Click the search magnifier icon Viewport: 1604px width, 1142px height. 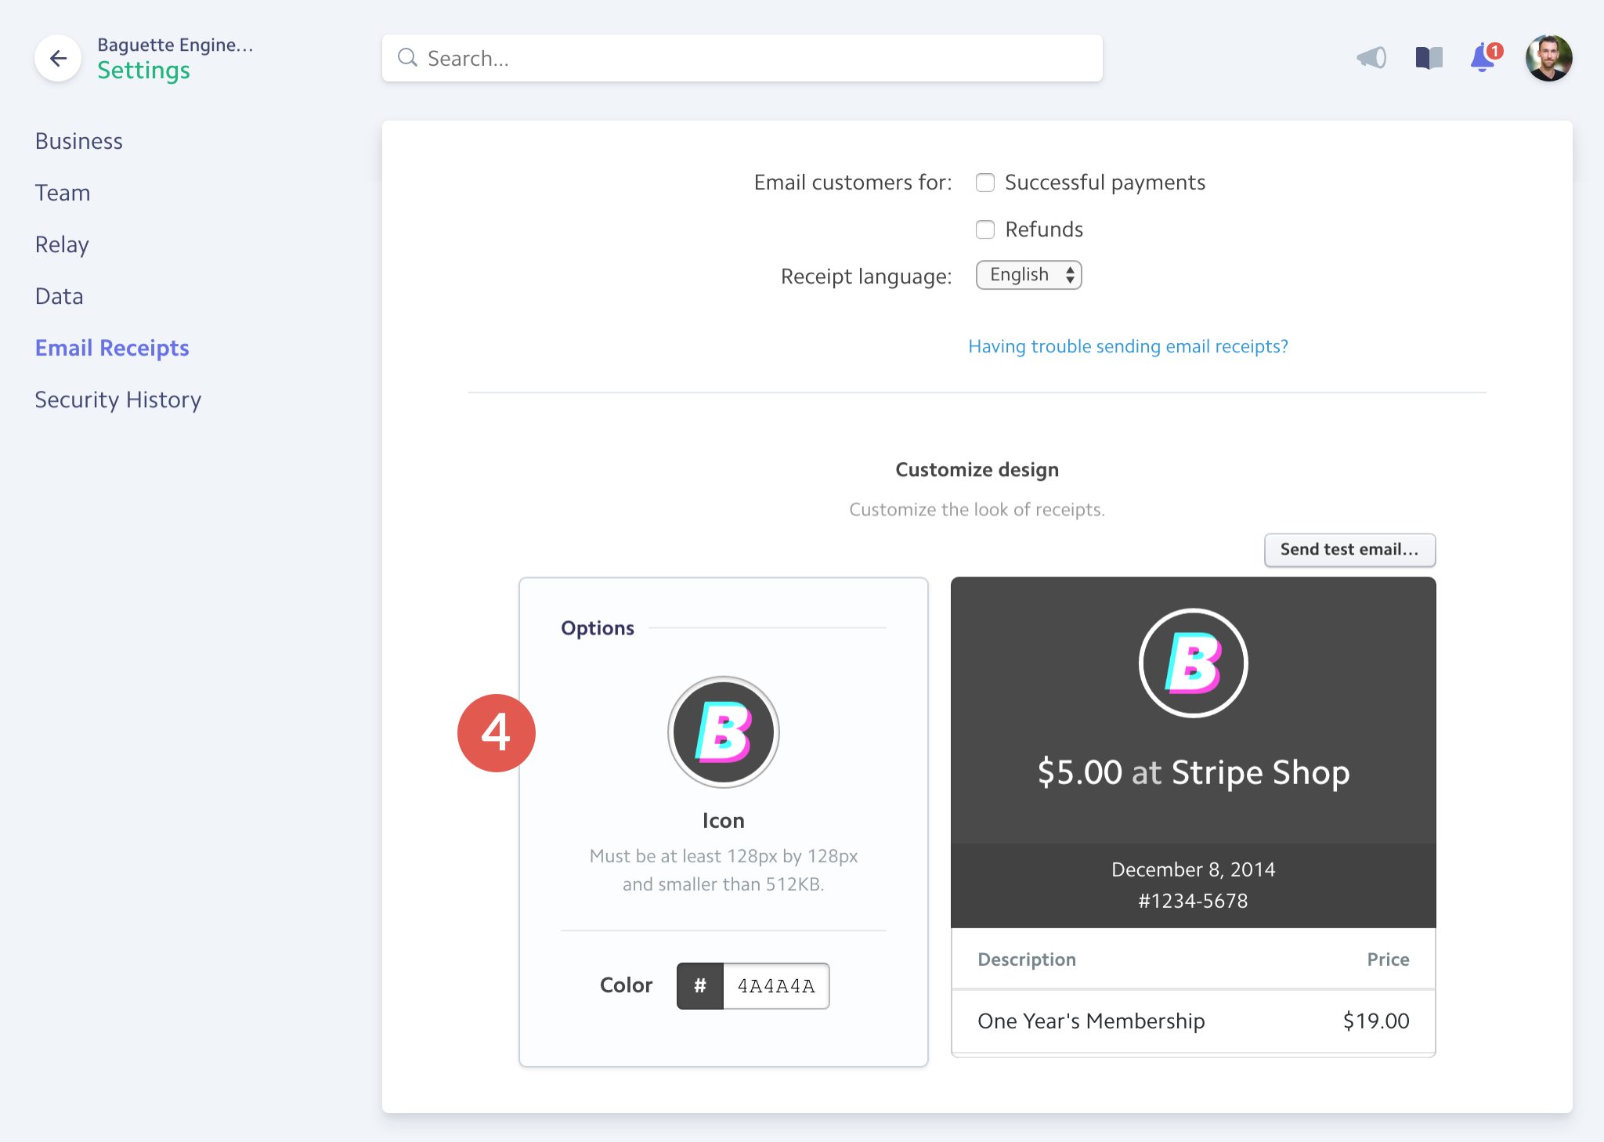[x=407, y=58]
